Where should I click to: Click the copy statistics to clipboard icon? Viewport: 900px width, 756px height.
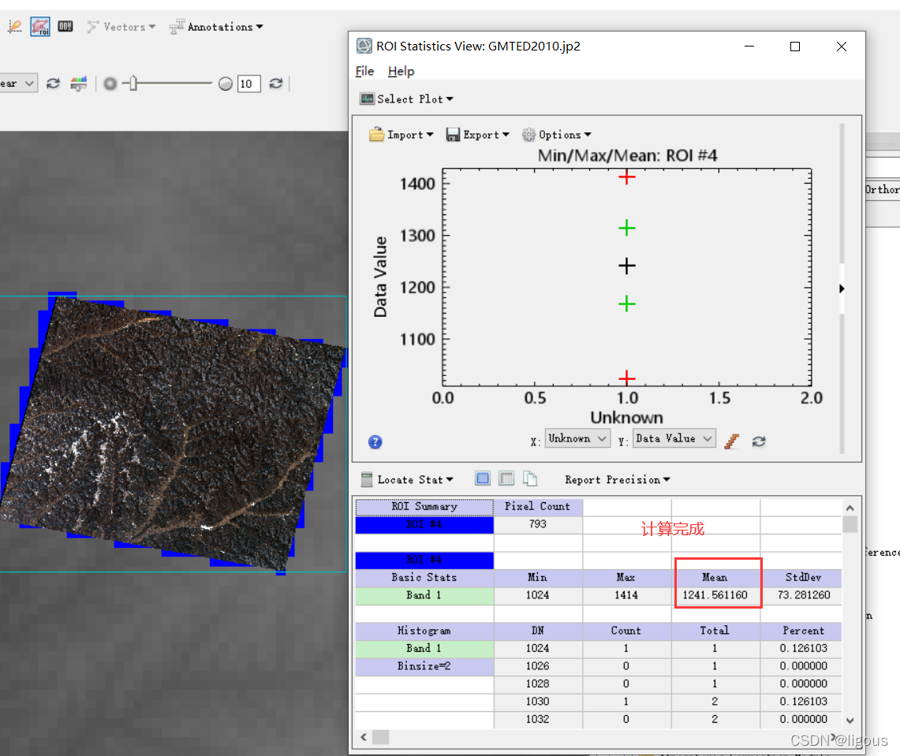(530, 479)
